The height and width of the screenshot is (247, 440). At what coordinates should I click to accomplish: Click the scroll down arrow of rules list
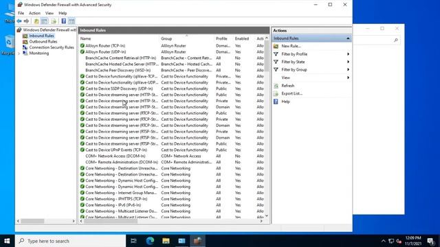click(267, 215)
